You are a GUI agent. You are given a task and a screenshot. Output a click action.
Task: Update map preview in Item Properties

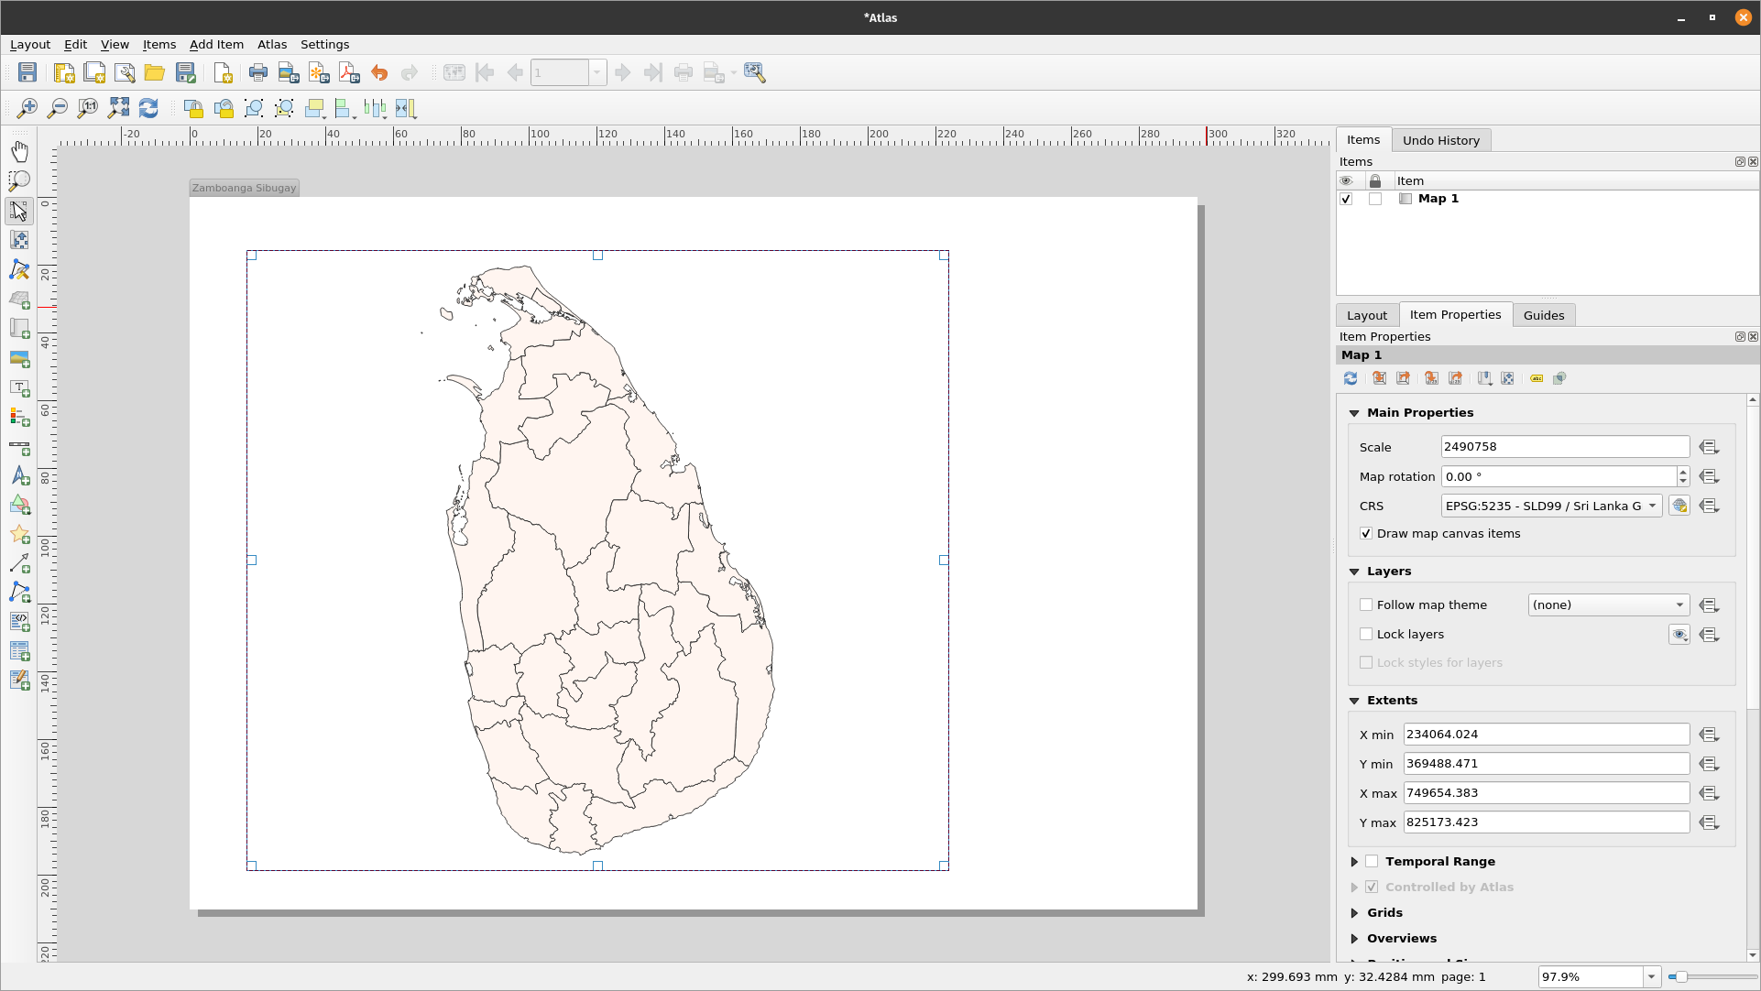[x=1351, y=378]
